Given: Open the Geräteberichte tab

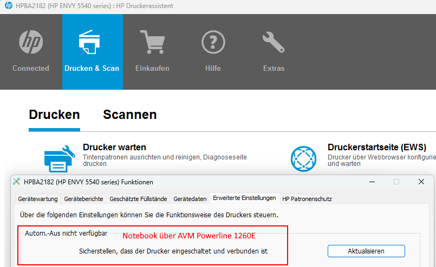Looking at the screenshot, I should click(x=83, y=199).
